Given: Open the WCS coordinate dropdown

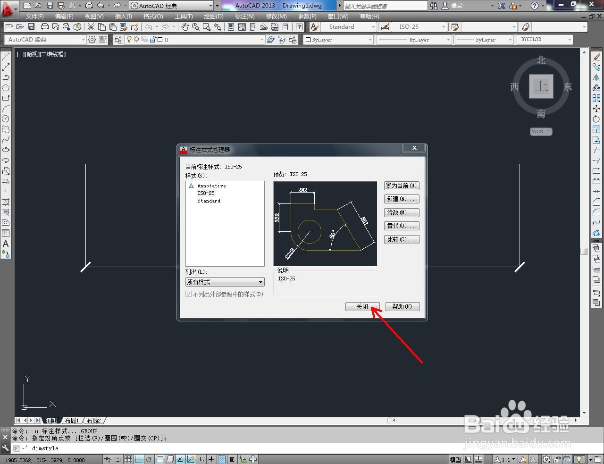Looking at the screenshot, I should point(541,132).
